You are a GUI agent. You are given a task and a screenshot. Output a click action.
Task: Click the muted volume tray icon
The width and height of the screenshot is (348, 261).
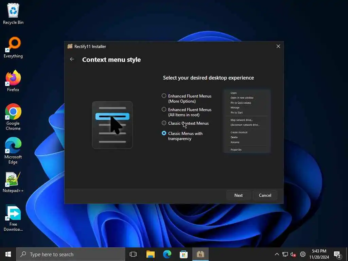tap(293, 254)
